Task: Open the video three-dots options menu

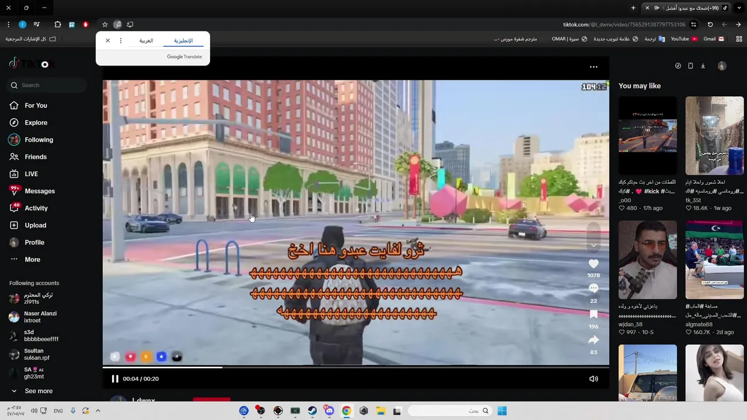Action: (x=594, y=66)
